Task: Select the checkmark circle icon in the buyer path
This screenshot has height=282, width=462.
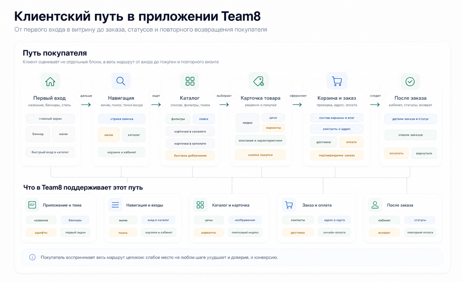Action: tap(410, 81)
